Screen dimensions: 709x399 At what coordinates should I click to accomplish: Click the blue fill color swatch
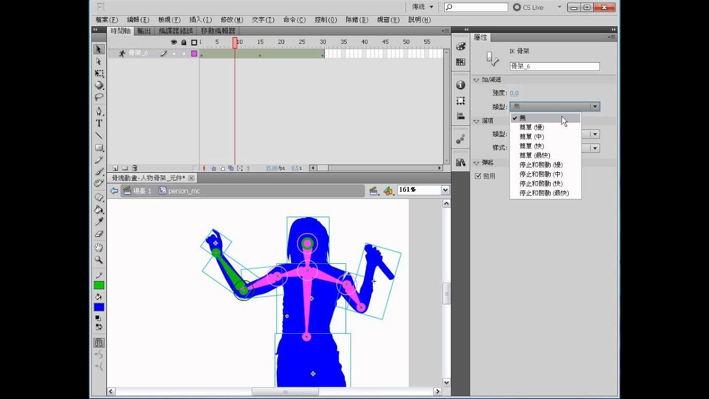pyautogui.click(x=99, y=307)
